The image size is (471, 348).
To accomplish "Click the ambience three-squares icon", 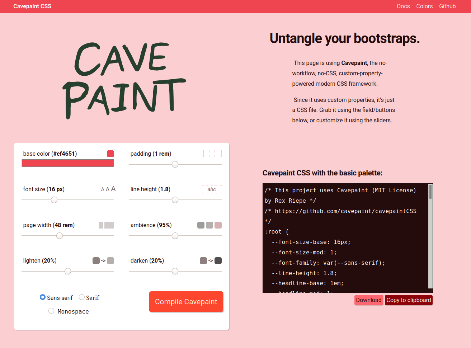I will click(209, 225).
